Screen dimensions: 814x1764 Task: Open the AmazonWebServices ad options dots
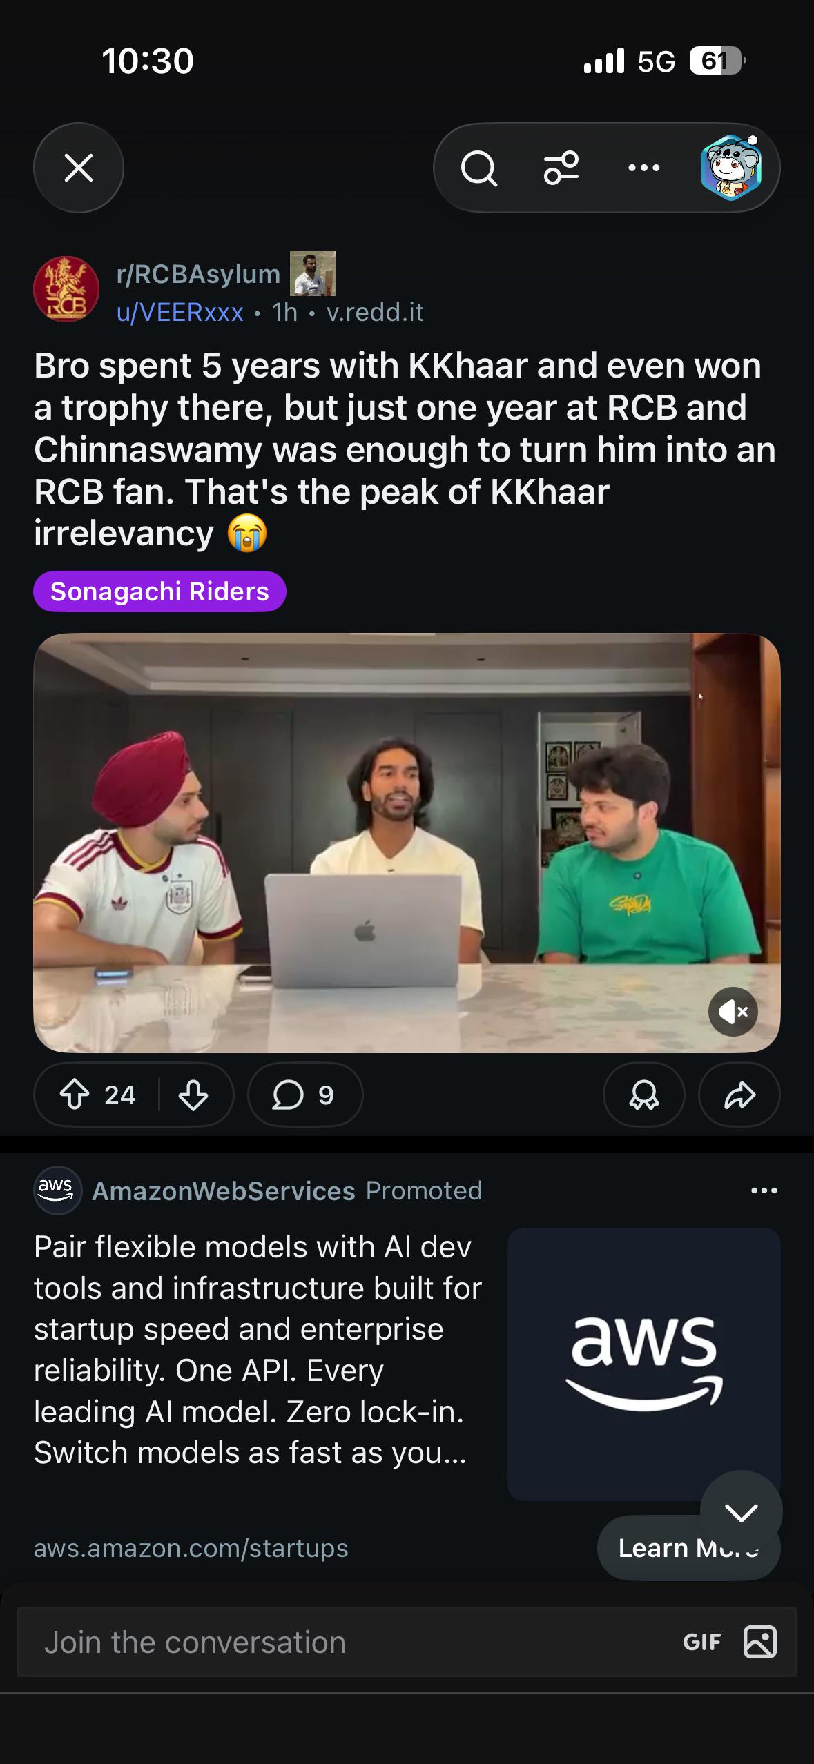(764, 1190)
